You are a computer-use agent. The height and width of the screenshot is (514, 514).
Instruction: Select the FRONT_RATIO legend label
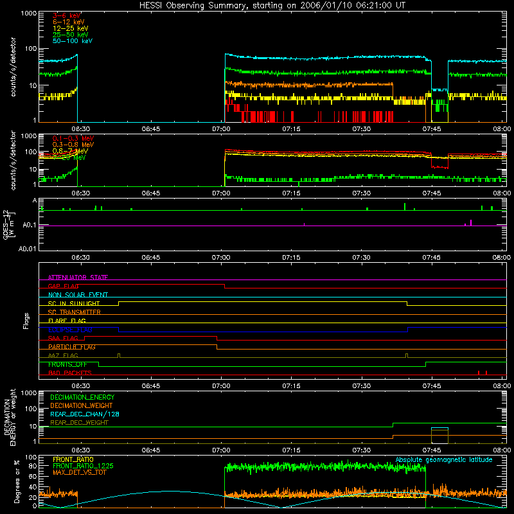pos(73,459)
